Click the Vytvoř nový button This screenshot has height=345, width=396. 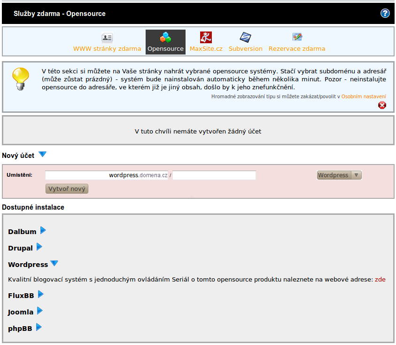pyautogui.click(x=67, y=189)
